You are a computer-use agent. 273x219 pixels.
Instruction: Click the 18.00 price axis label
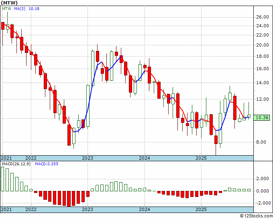tap(263, 56)
